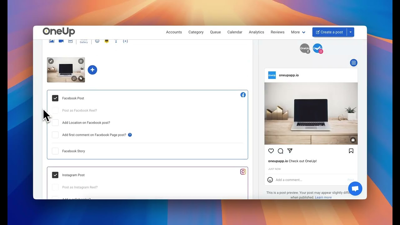Click the comment bubble icon in preview
Image resolution: width=400 pixels, height=225 pixels.
click(x=280, y=151)
